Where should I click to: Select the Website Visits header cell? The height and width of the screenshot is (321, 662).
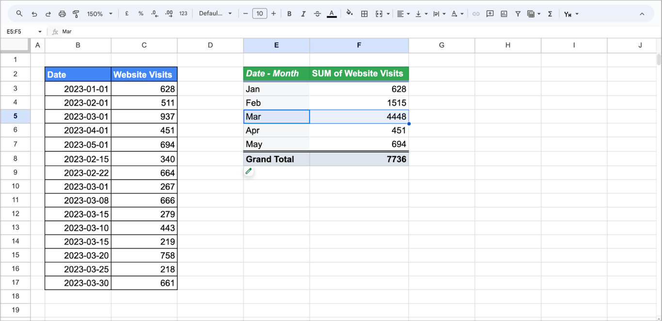144,74
